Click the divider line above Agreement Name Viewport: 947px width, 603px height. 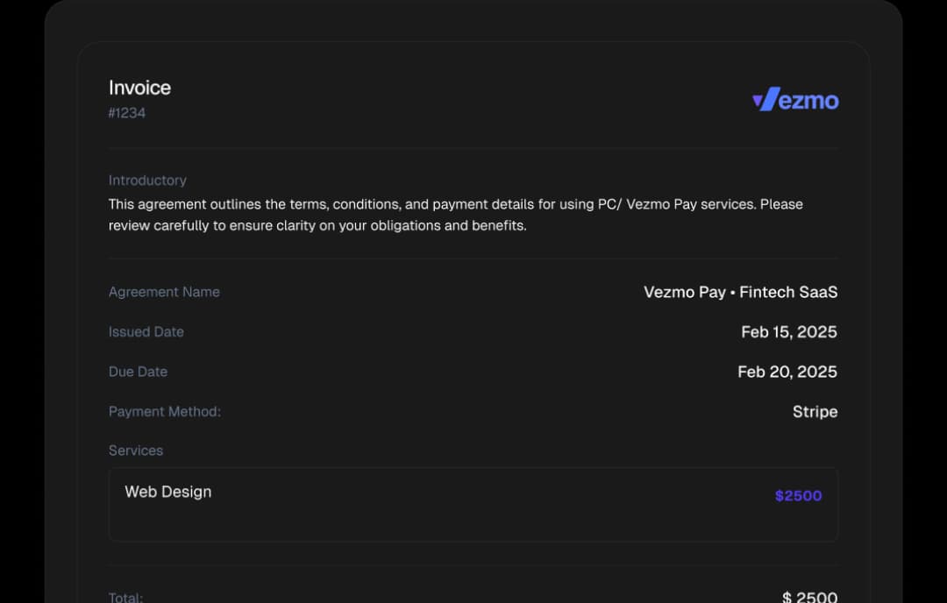pos(473,259)
